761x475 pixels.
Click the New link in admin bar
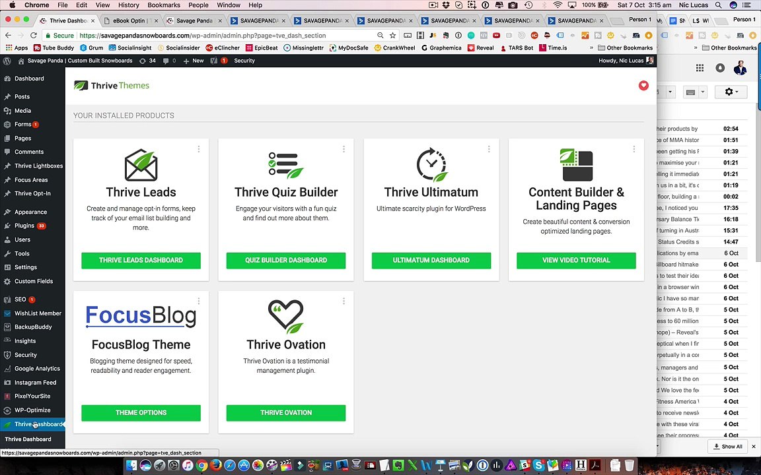point(194,61)
